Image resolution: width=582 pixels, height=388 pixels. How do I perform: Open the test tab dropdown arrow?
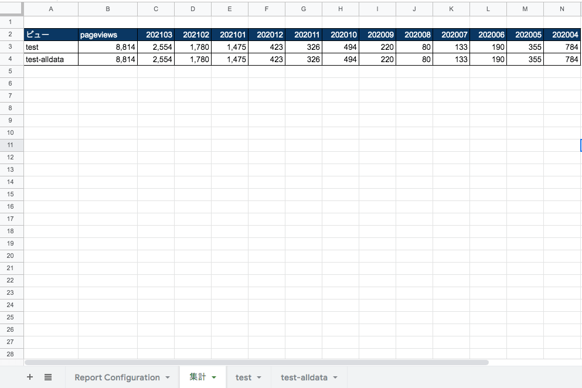tap(259, 377)
